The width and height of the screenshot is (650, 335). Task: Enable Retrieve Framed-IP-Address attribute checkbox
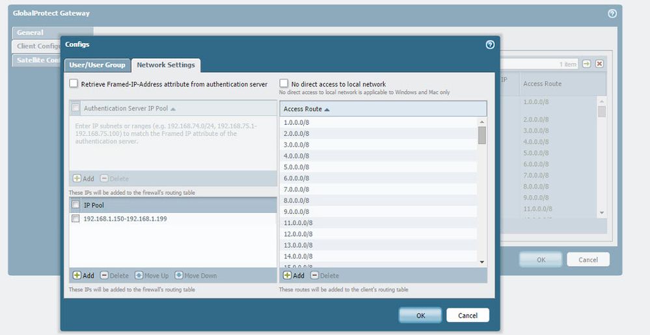pyautogui.click(x=74, y=84)
